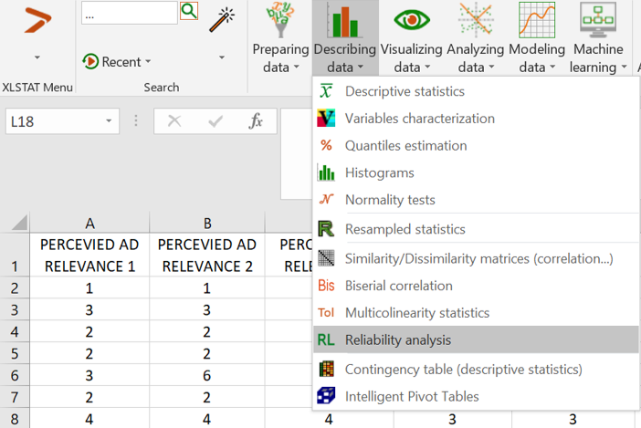
Task: Click the Normality tests N icon
Action: coord(326,200)
